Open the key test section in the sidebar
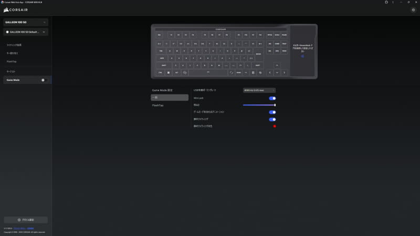Screen dimensions: 420x236 coord(11,71)
